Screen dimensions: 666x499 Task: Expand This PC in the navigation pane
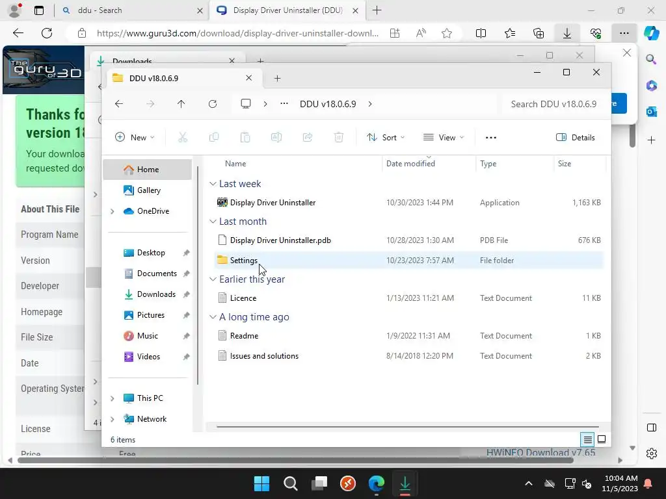[112, 398]
